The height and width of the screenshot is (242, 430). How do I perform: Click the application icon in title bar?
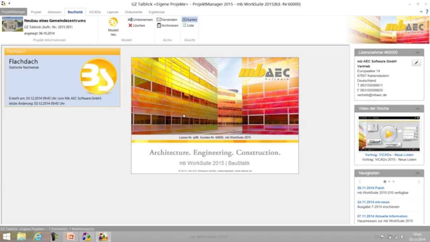tap(3, 4)
